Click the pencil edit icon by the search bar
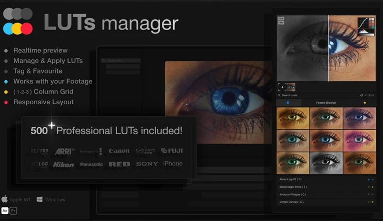383x221 pixels. coord(366,95)
